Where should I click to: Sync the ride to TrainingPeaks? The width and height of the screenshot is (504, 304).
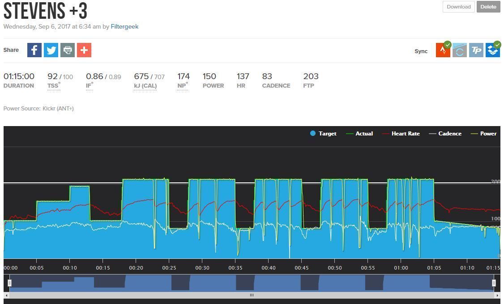click(476, 51)
